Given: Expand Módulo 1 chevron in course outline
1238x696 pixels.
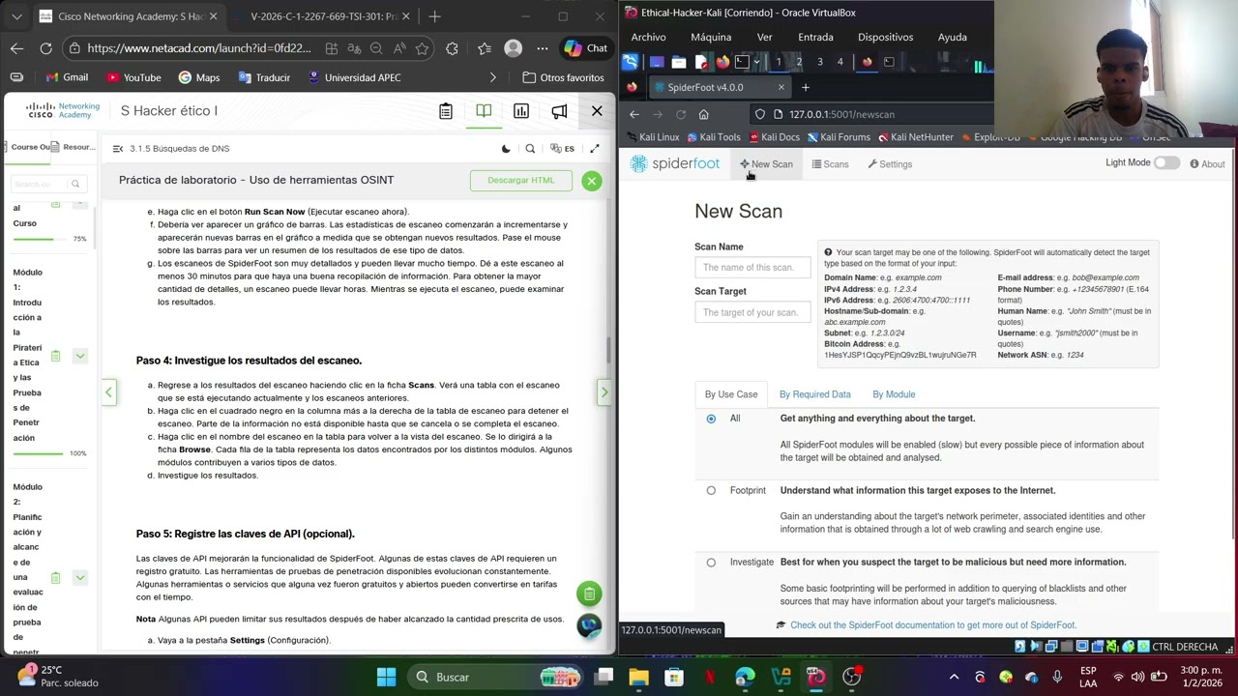Looking at the screenshot, I should [80, 356].
